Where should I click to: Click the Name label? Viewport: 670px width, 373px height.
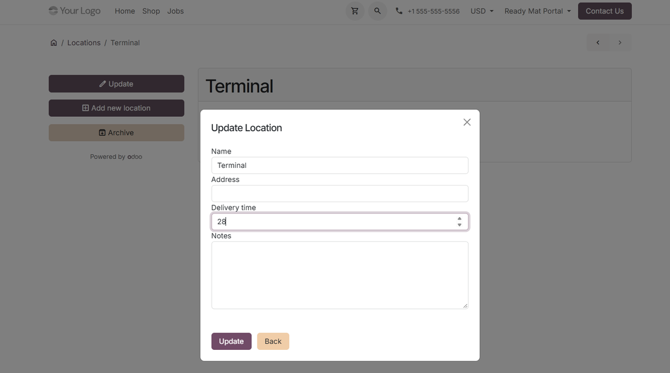(x=221, y=151)
